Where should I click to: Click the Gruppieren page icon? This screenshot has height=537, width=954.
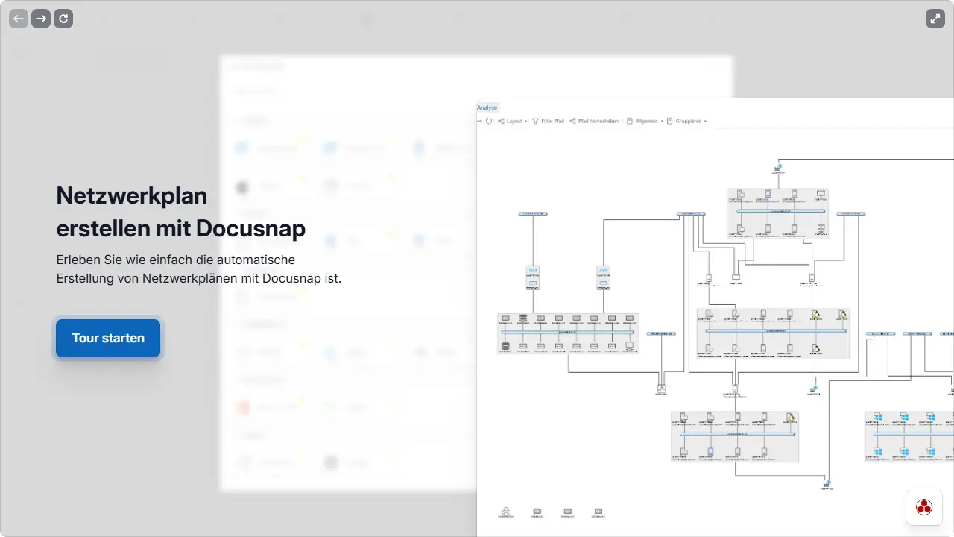[670, 121]
